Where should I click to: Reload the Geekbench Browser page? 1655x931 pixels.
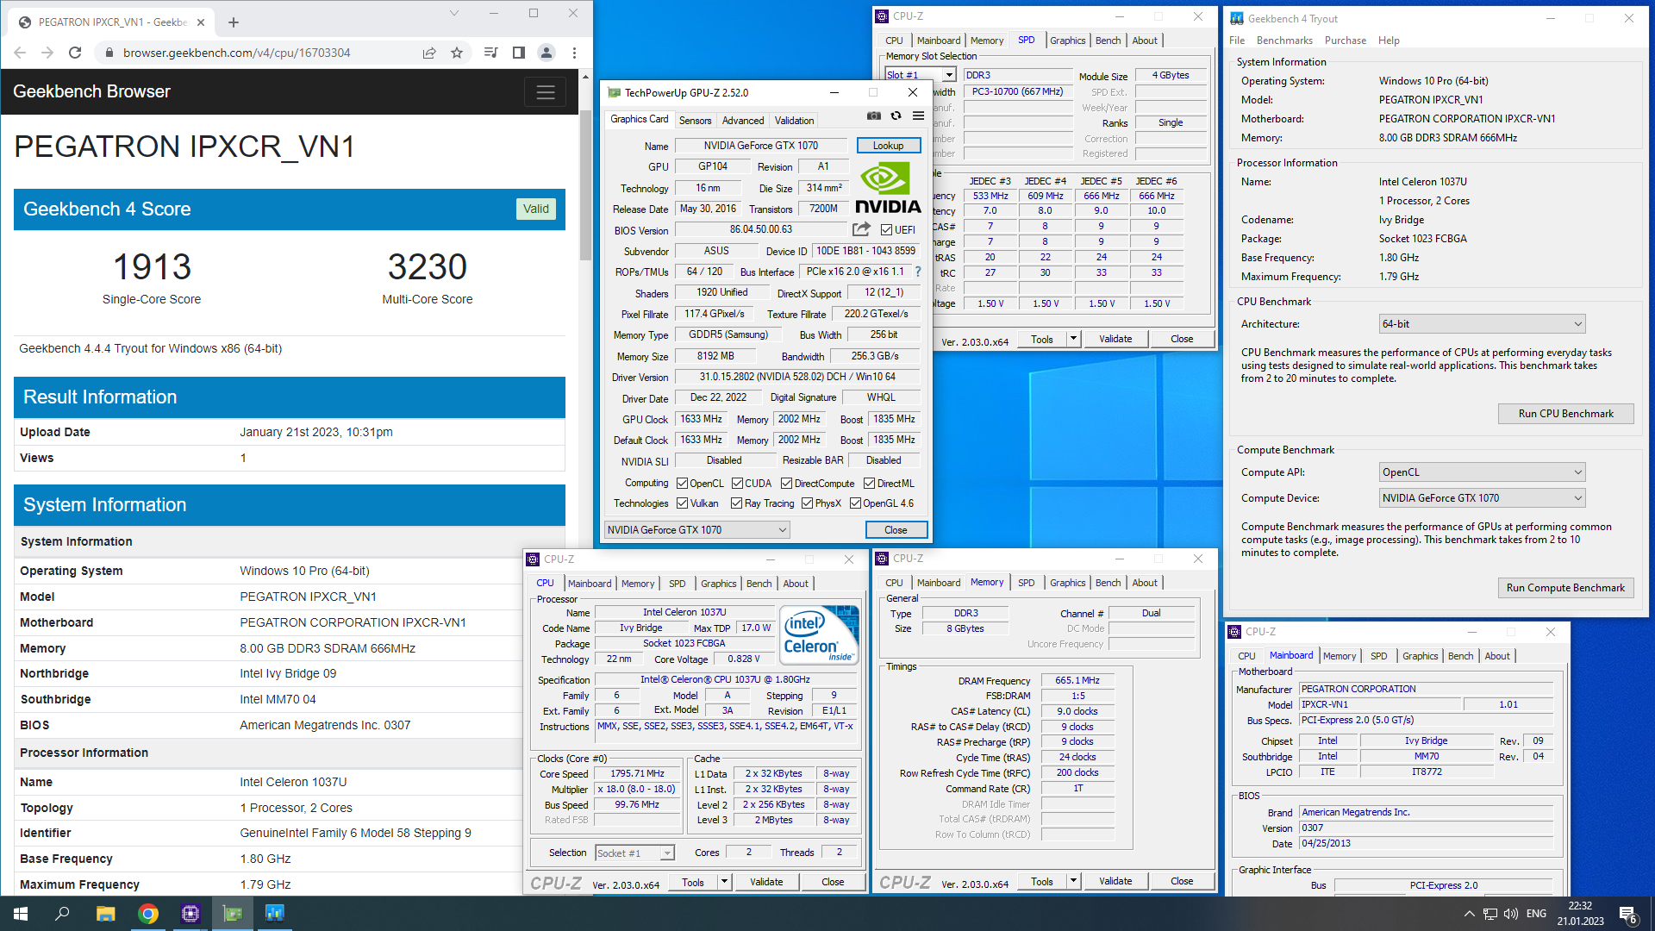click(x=75, y=53)
